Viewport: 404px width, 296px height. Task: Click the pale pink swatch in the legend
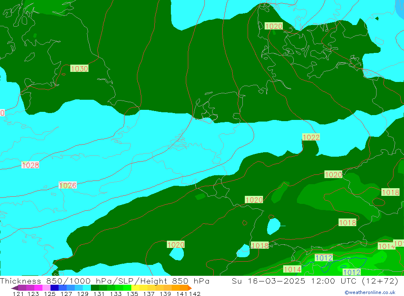[x=46, y=288]
